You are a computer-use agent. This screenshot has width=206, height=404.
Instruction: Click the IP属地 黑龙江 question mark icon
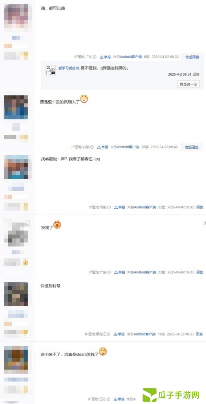click(x=109, y=334)
